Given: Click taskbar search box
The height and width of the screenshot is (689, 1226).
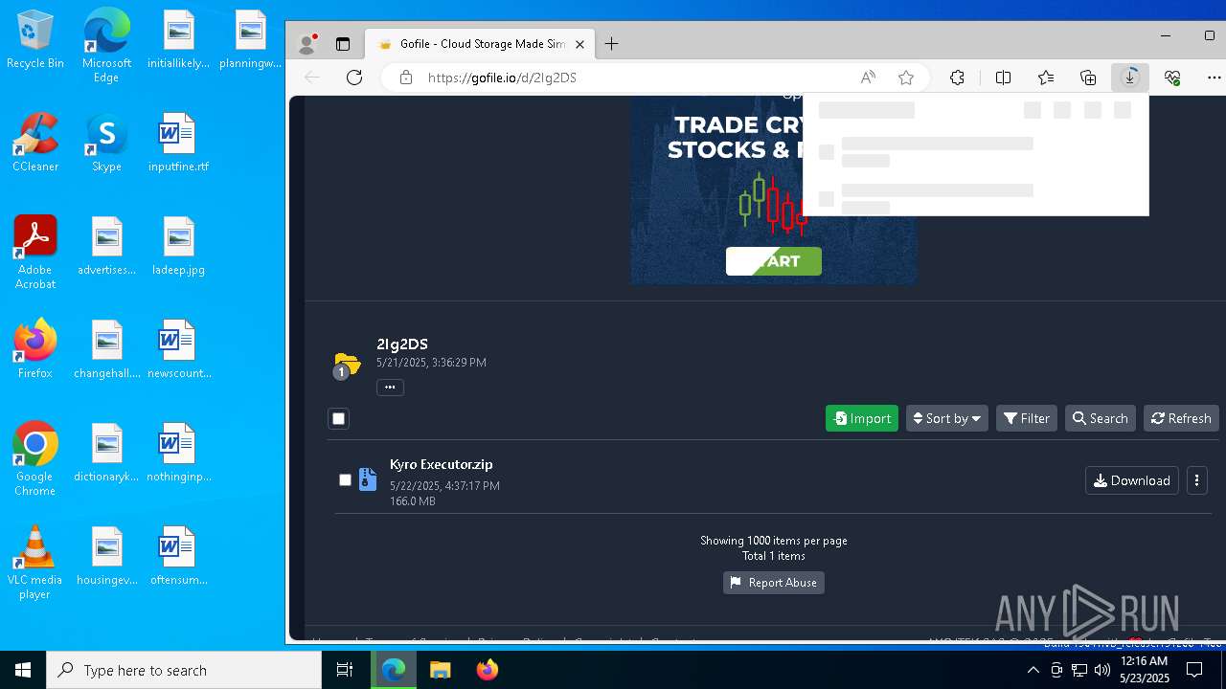Looking at the screenshot, I should [x=184, y=670].
